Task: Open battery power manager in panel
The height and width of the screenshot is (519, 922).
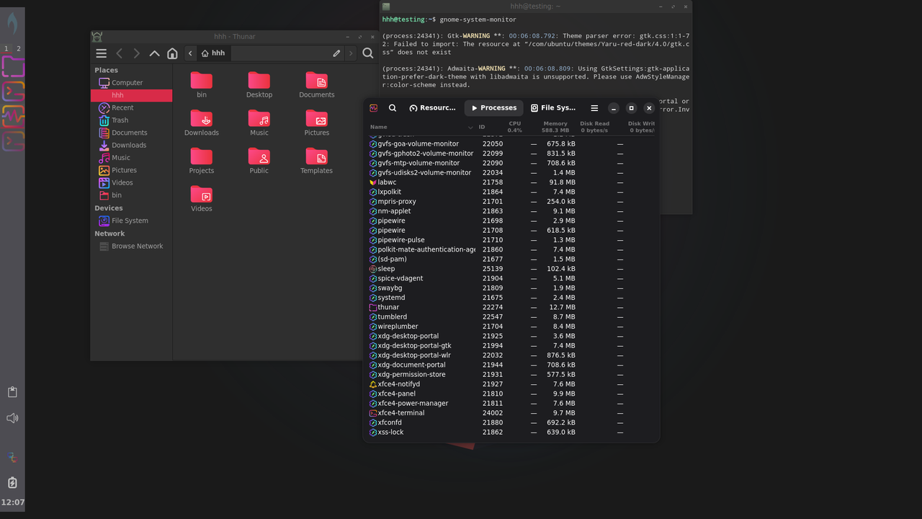Action: point(12,482)
